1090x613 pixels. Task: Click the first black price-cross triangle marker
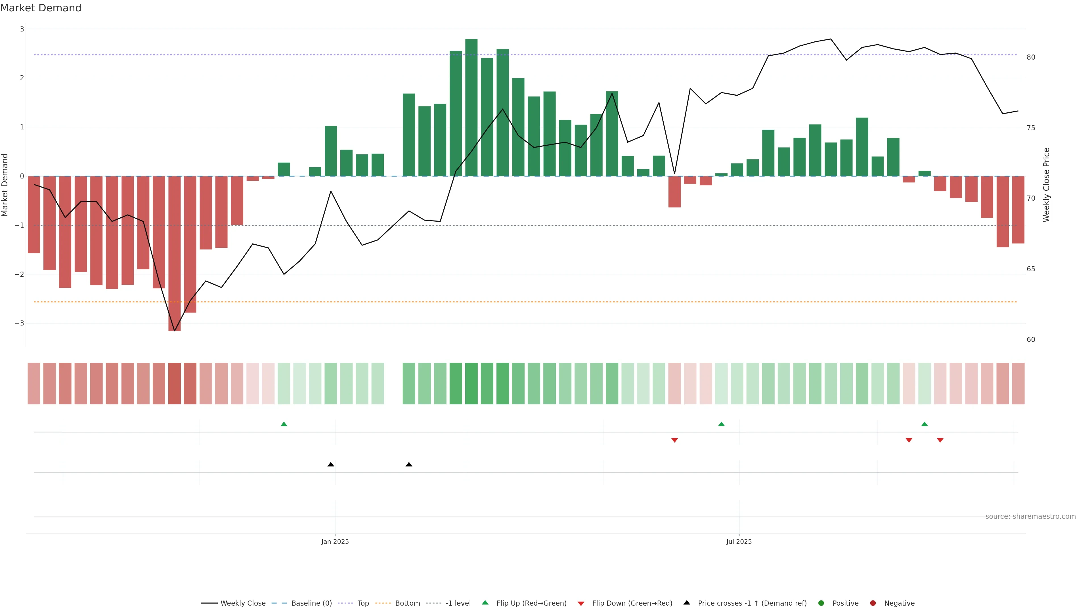tap(331, 465)
